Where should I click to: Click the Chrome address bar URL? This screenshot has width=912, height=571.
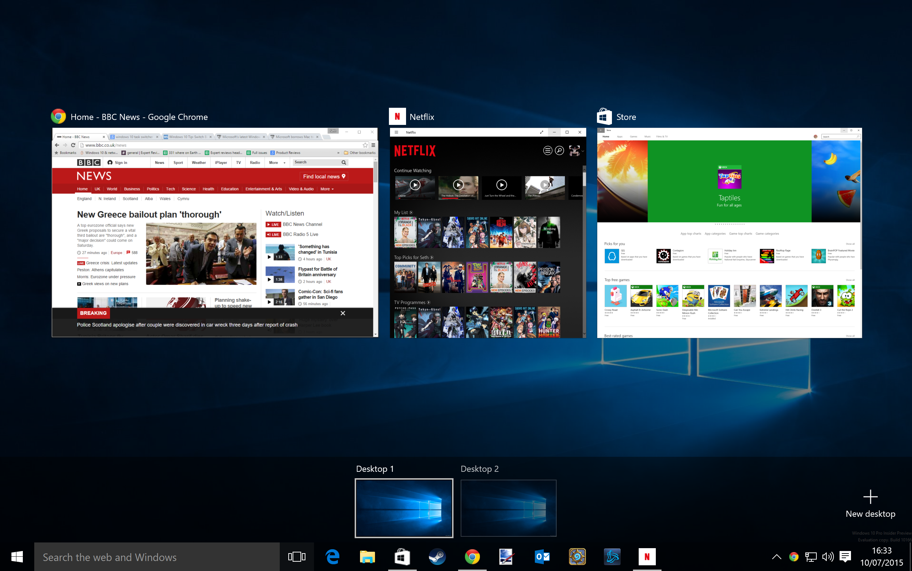(106, 145)
